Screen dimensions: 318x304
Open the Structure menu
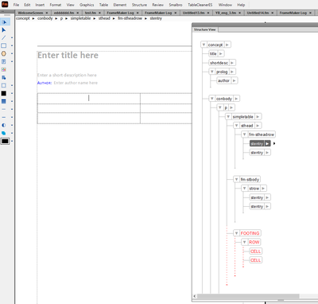(139, 5)
